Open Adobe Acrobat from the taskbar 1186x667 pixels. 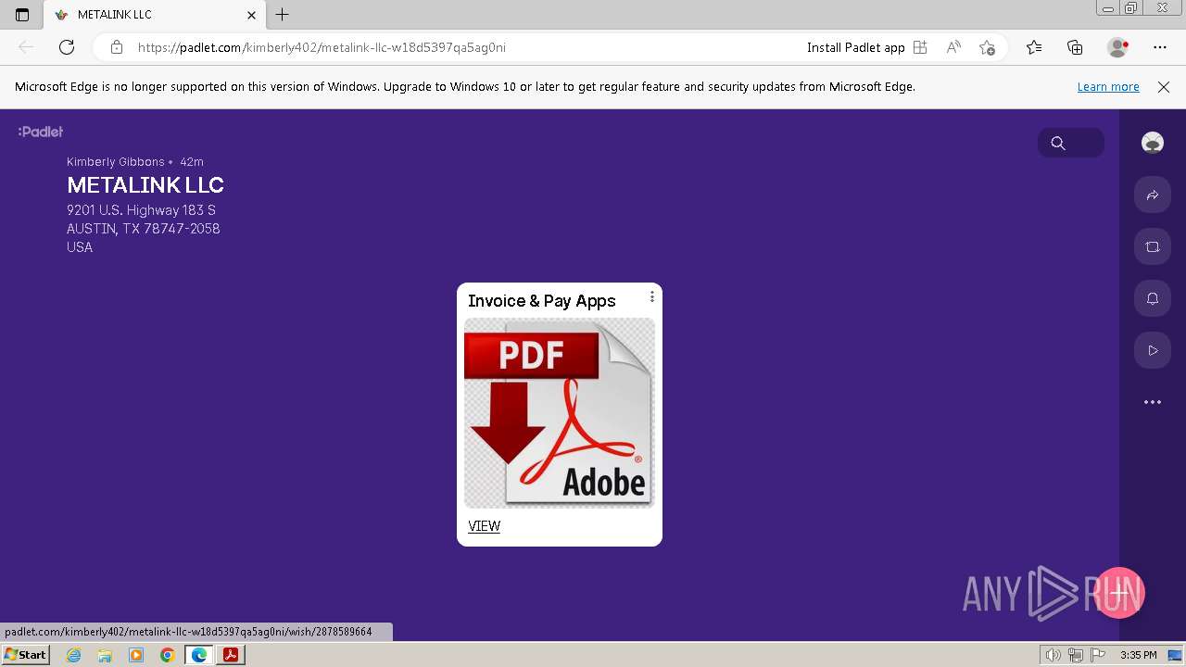231,655
